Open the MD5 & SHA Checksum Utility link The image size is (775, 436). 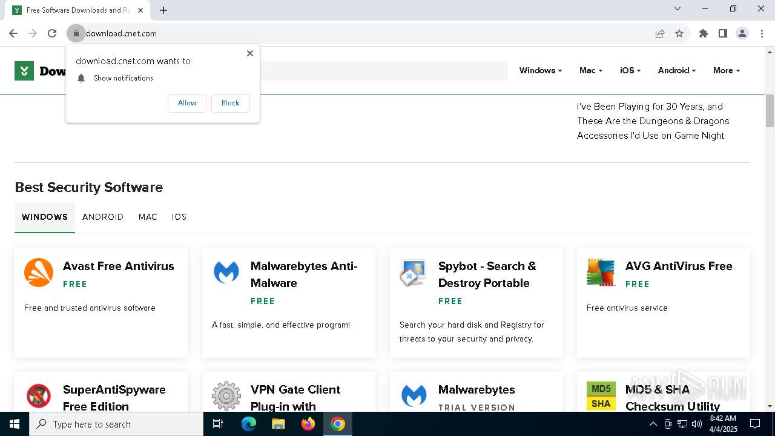pyautogui.click(x=673, y=398)
